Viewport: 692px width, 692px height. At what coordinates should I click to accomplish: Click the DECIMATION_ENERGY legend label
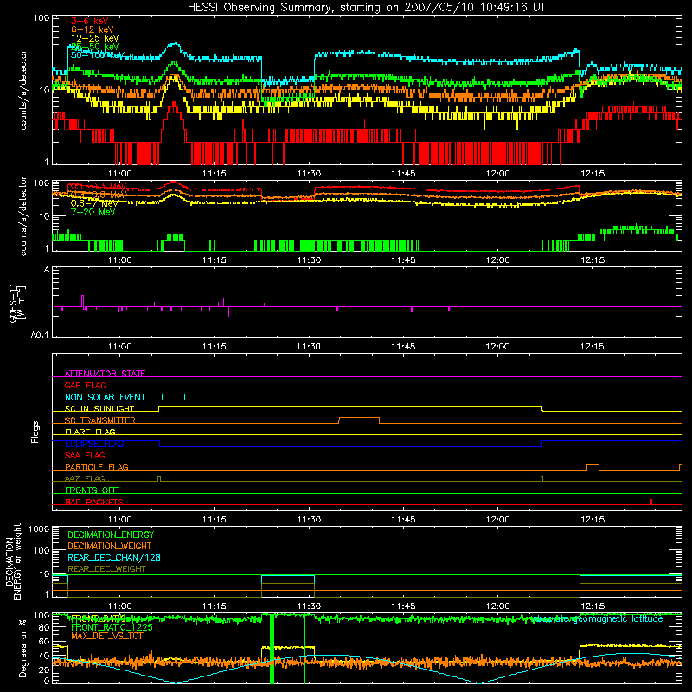[x=111, y=535]
